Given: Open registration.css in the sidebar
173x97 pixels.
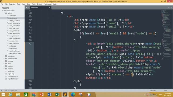Looking at the screenshot, I should click(13, 76).
